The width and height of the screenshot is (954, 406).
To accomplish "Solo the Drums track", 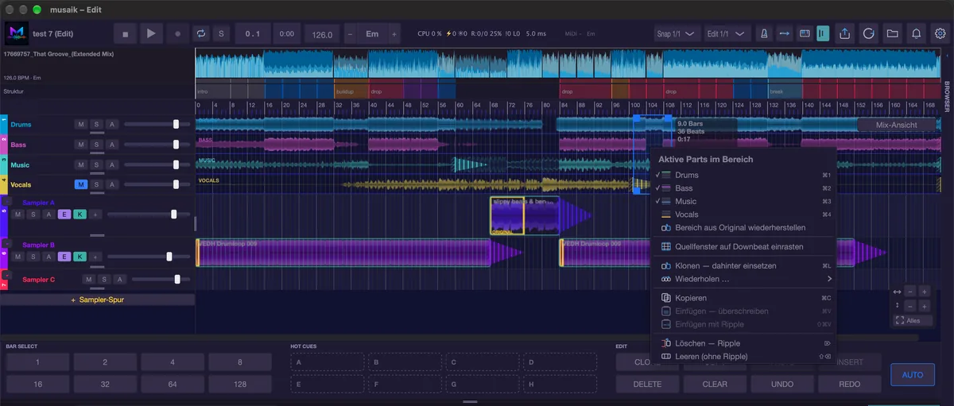I will pyautogui.click(x=96, y=124).
